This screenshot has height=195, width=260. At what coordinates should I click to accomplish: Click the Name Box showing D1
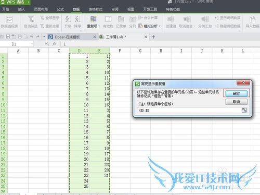(x=15, y=44)
